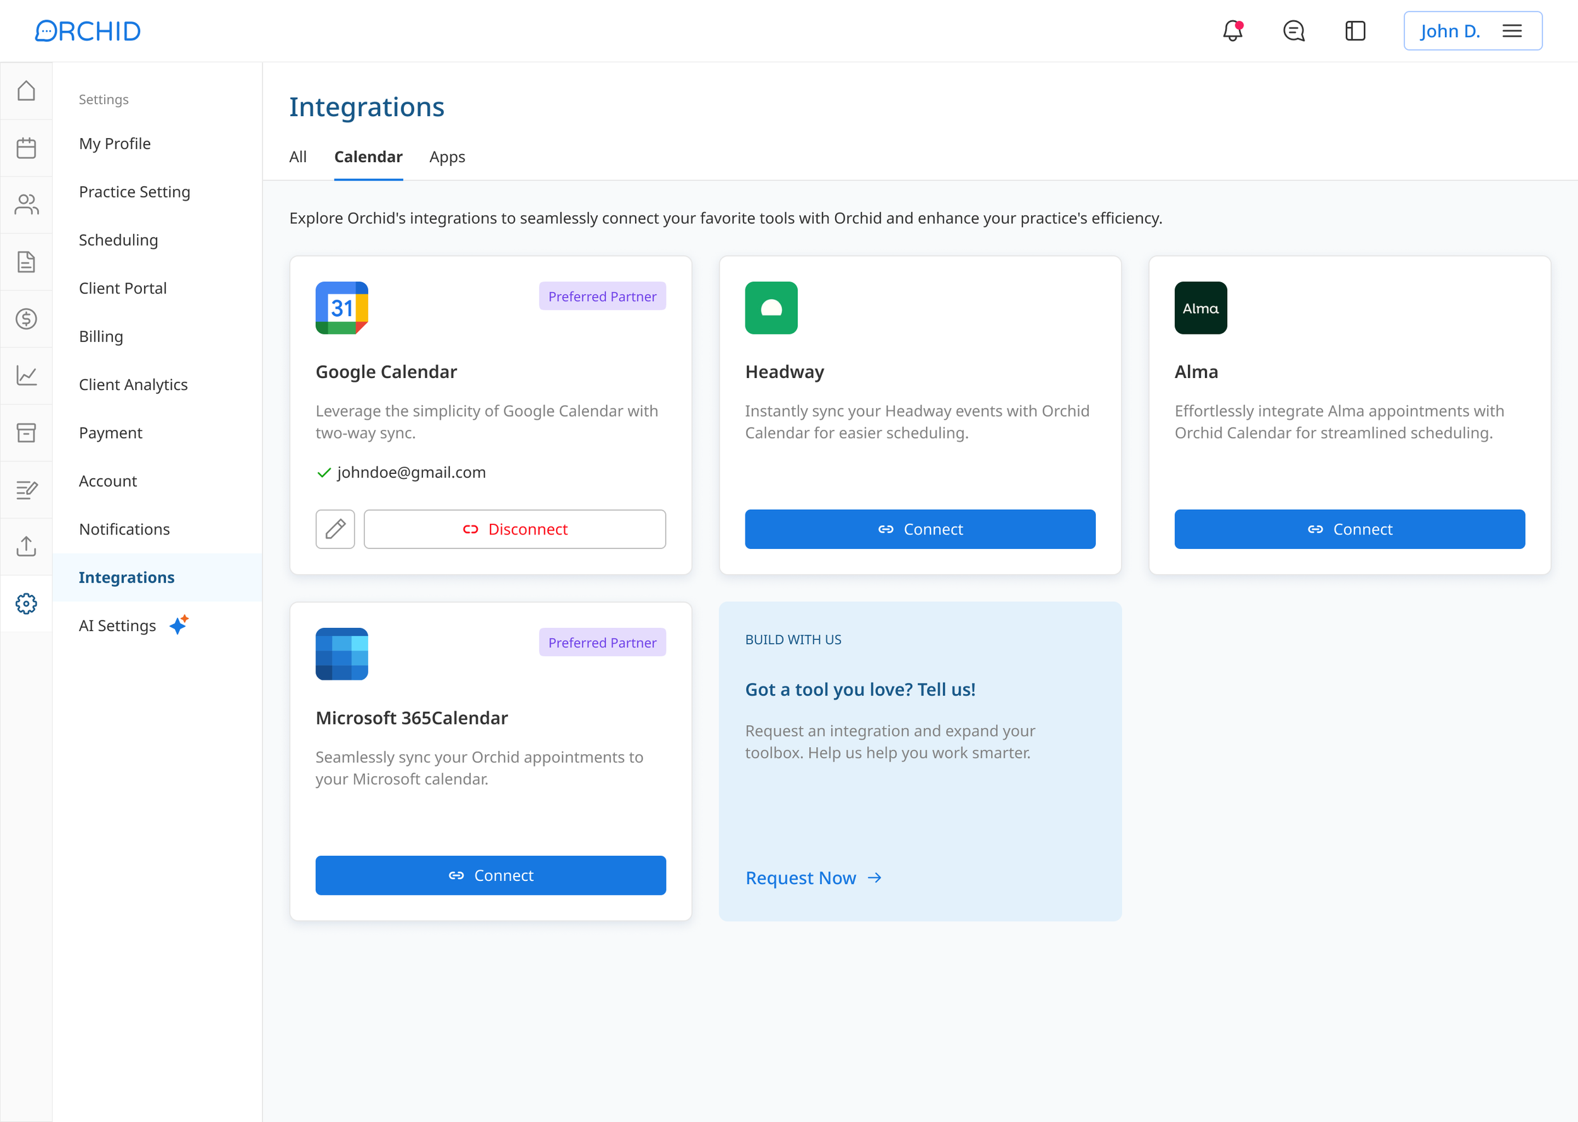This screenshot has width=1578, height=1122.
Task: Connect the Headway integration
Action: point(920,529)
